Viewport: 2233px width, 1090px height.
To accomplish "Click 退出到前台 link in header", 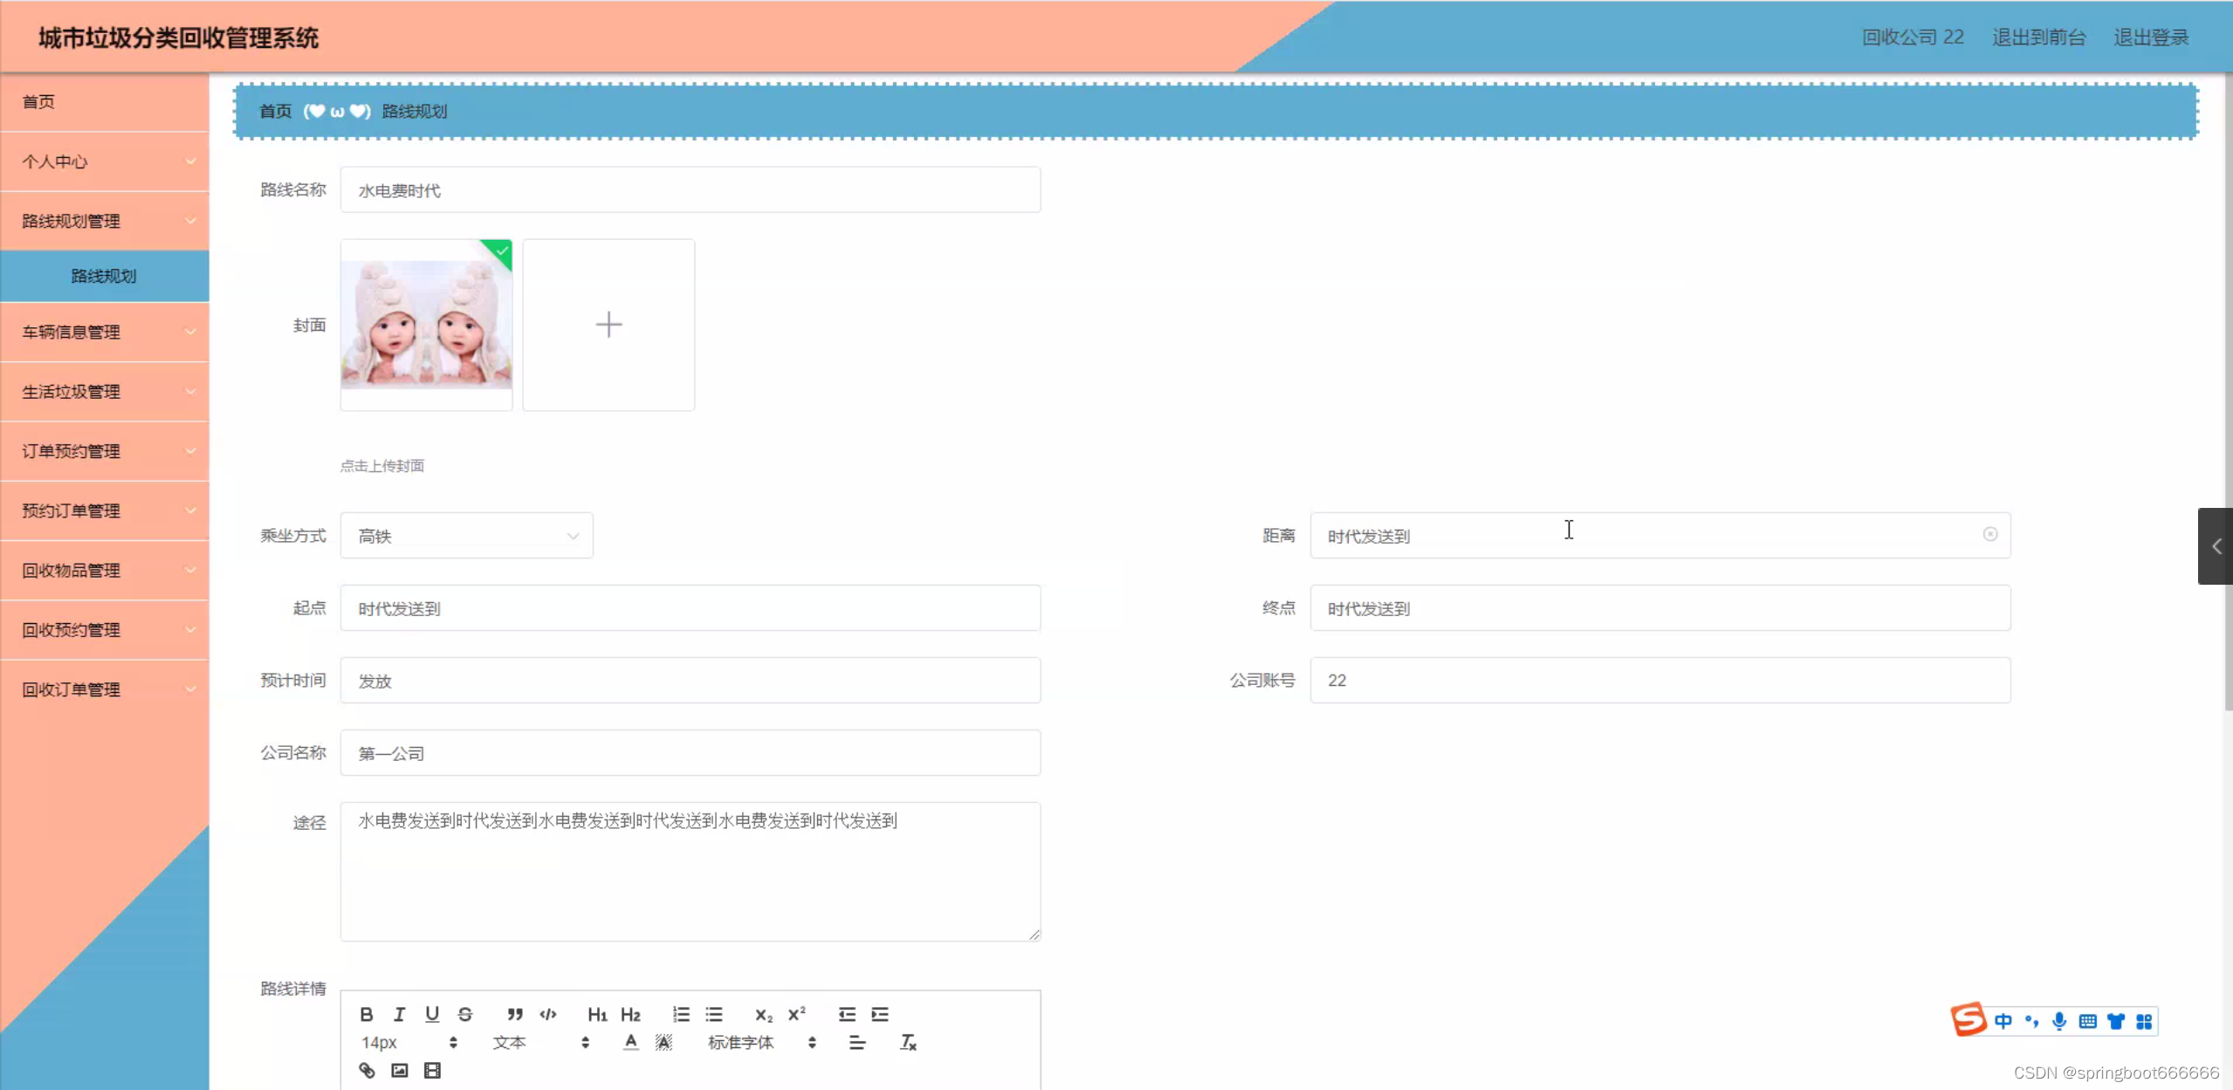I will (2038, 38).
